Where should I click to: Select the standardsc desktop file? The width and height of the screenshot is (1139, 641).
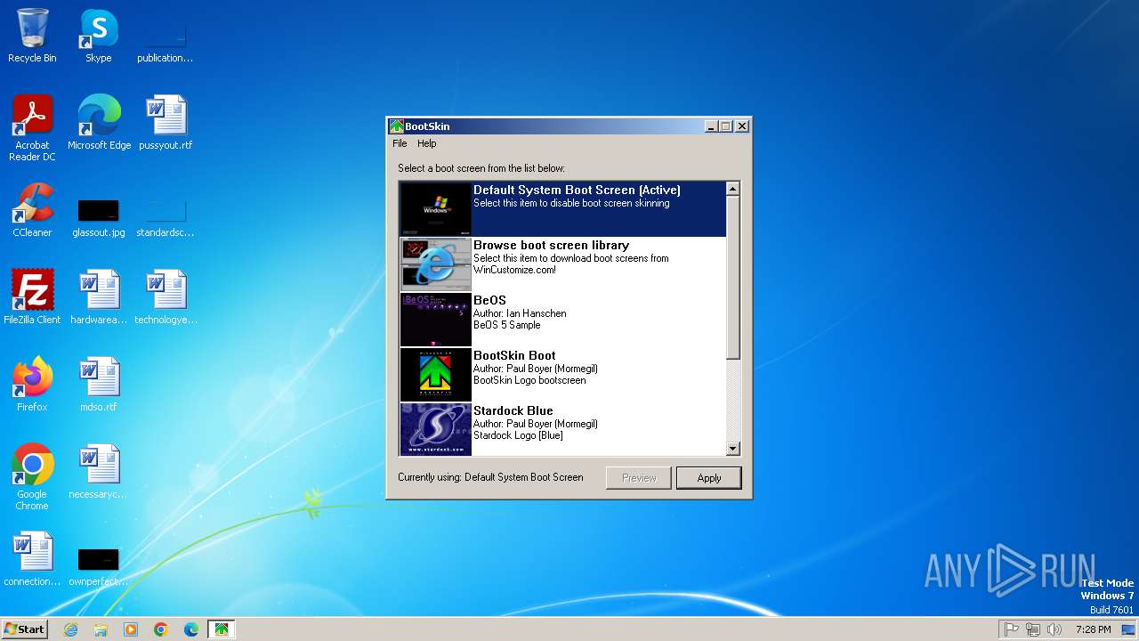click(x=165, y=218)
